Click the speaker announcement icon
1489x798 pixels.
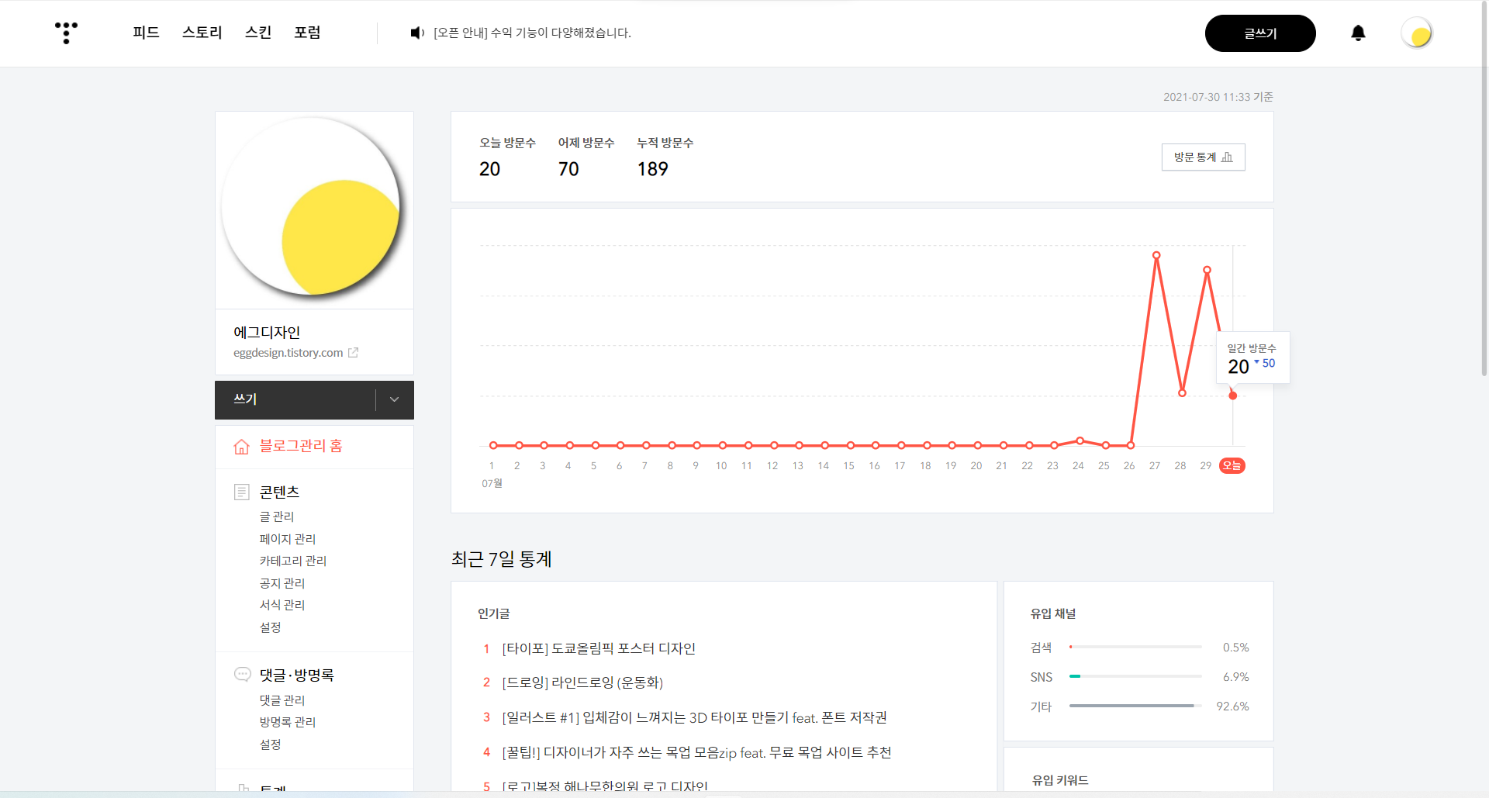[x=417, y=33]
